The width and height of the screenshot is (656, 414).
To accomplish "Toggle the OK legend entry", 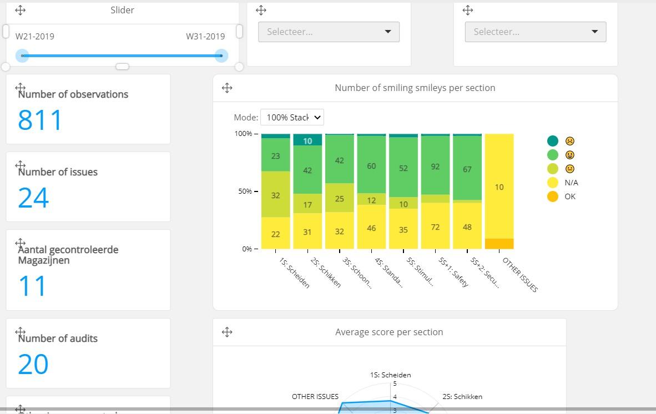I will [x=562, y=196].
